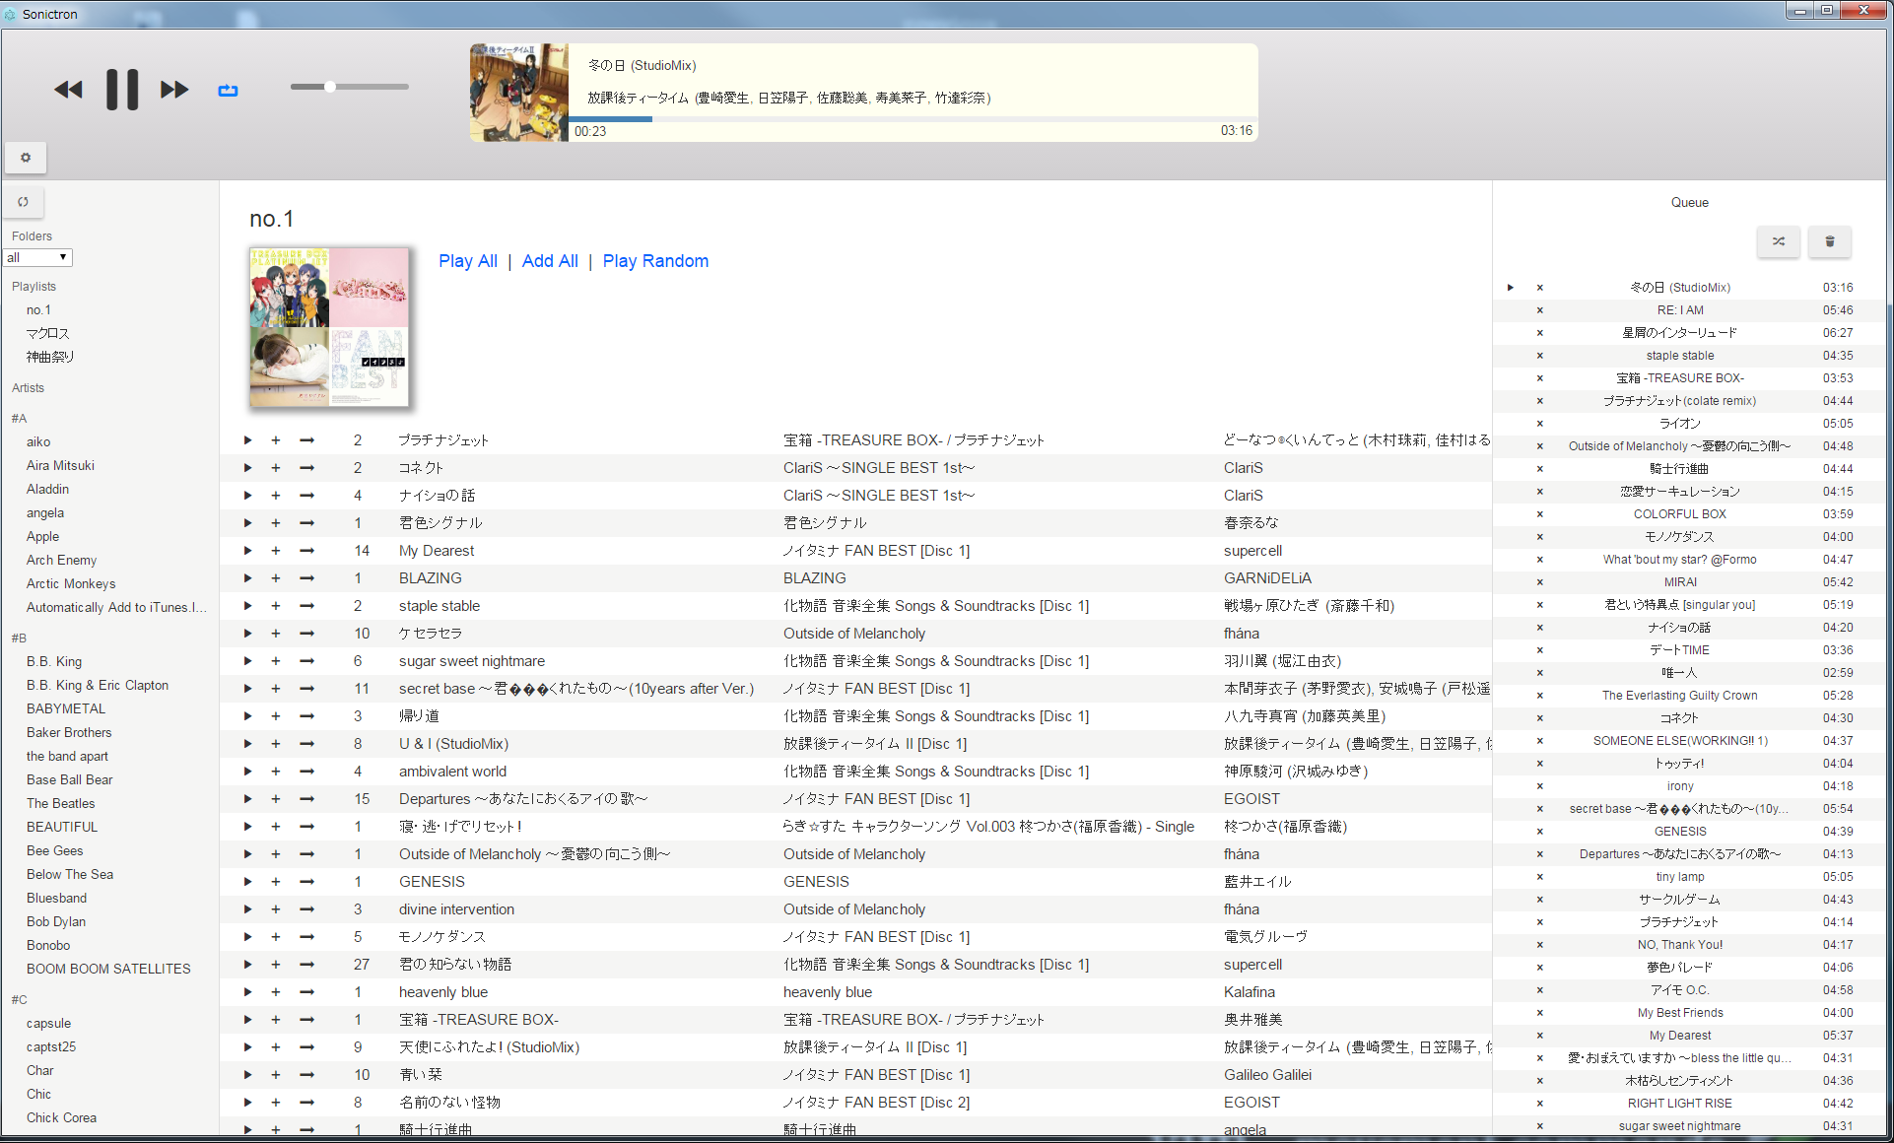Image resolution: width=1894 pixels, height=1143 pixels.
Task: Go back to previous track
Action: click(x=68, y=90)
